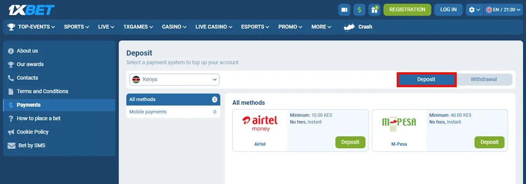Select Payments in the sidebar
The height and width of the screenshot is (184, 526).
coord(59,105)
